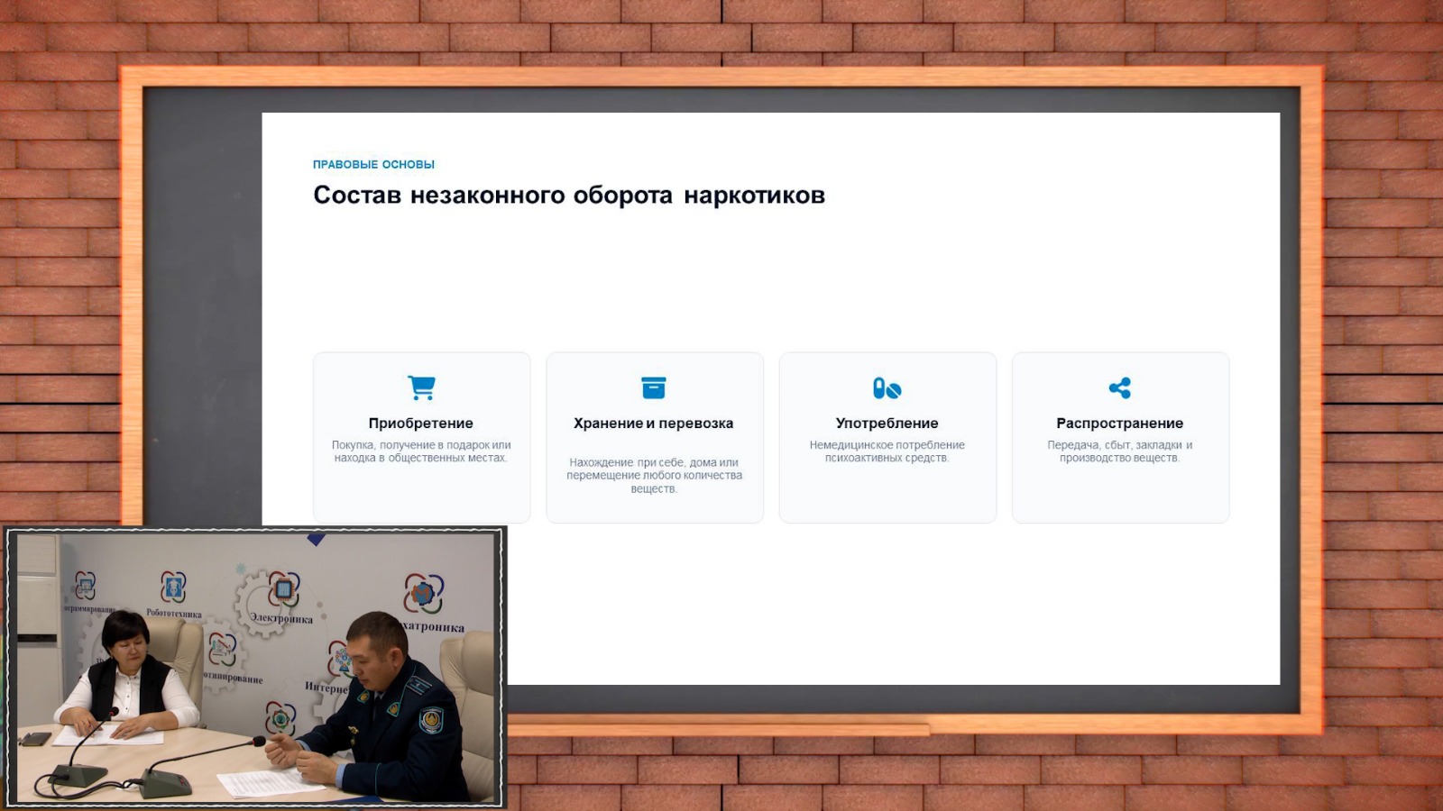This screenshot has height=811, width=1443.
Task: Click the description text starting with Покупка, получение
Action: [421, 451]
